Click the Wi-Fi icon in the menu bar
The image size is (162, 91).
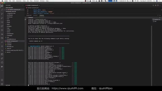[135, 1]
